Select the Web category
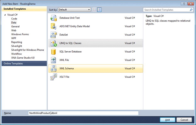196x125 pixels. tap(14, 30)
